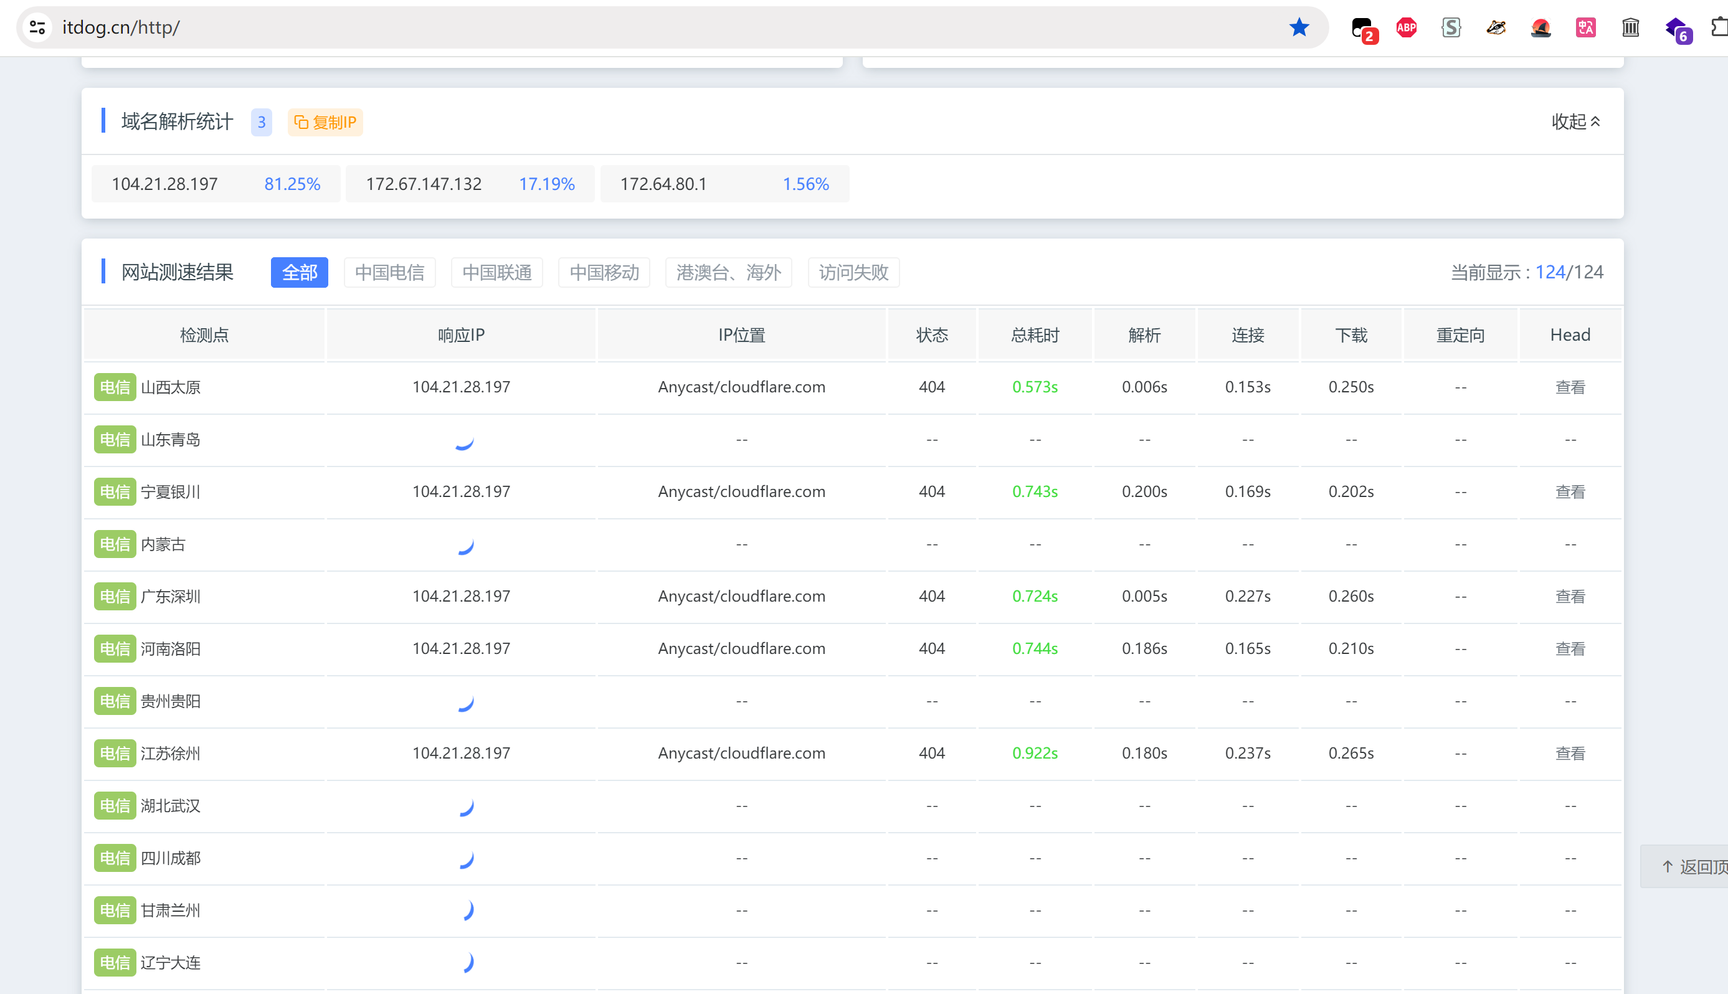Viewport: 1728px width, 994px height.
Task: Click the 电信 tag of 辽宁大连
Action: [115, 963]
